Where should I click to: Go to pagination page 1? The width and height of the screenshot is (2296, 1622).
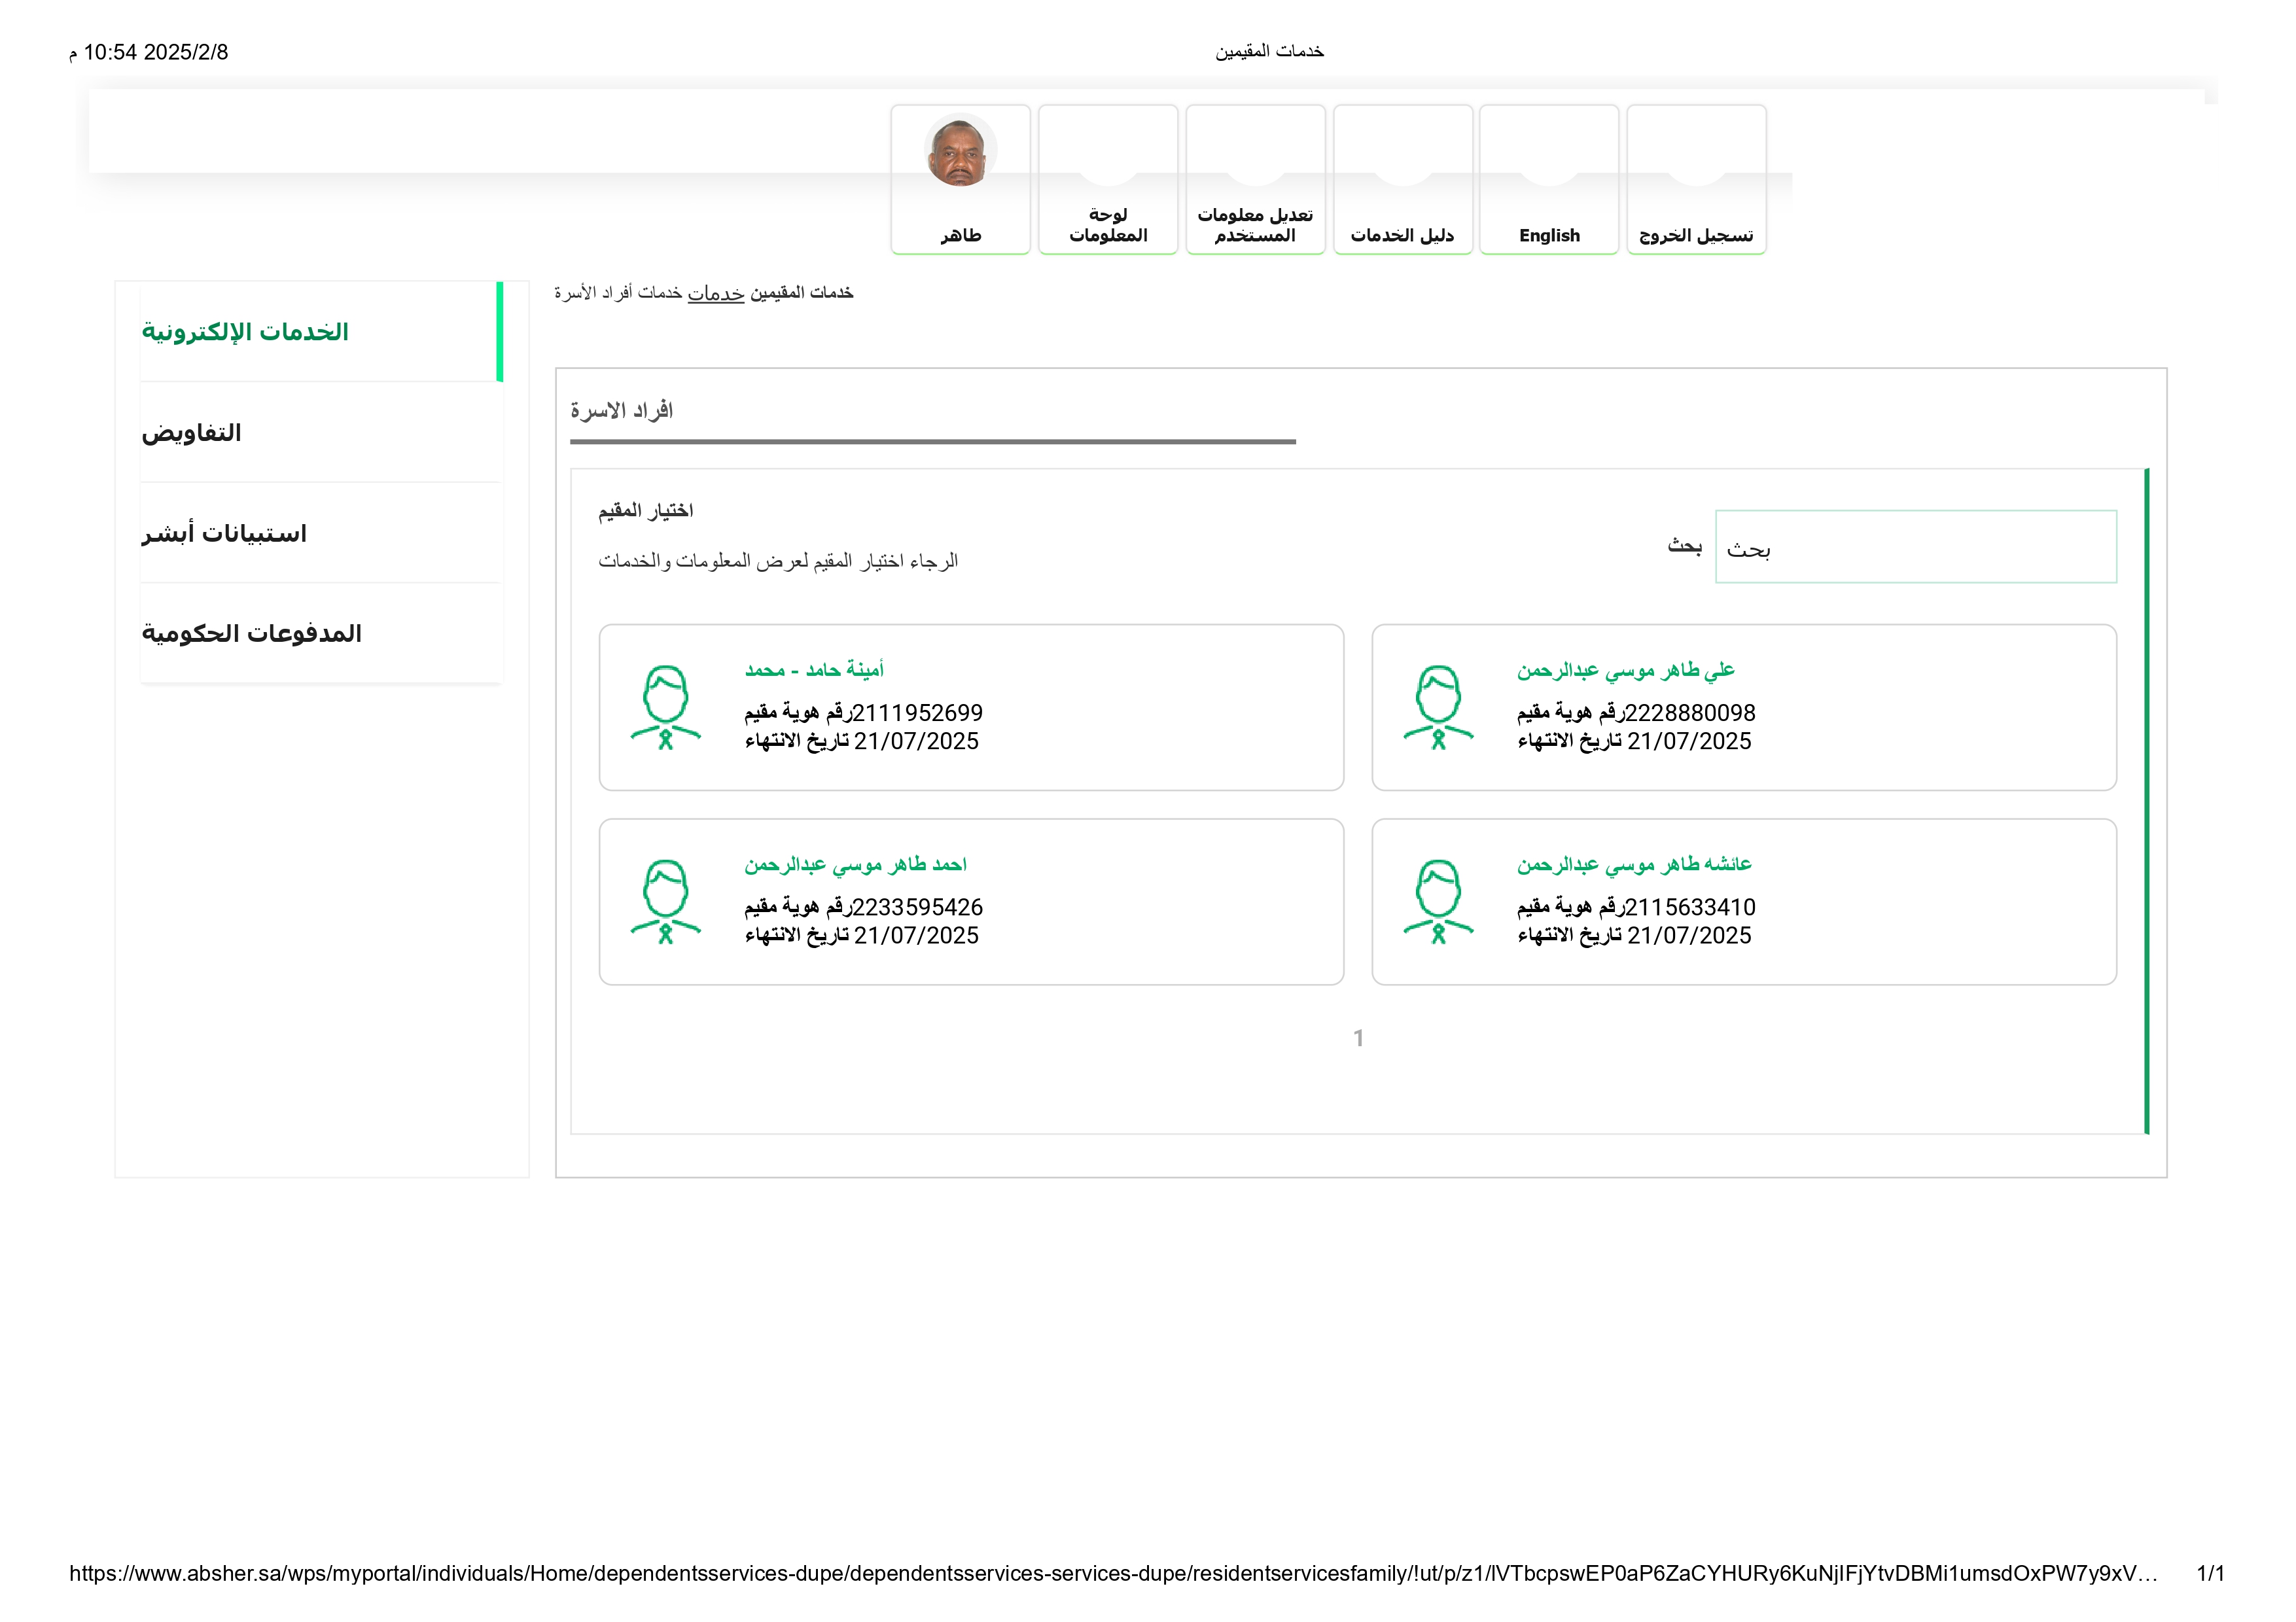(x=1358, y=1038)
